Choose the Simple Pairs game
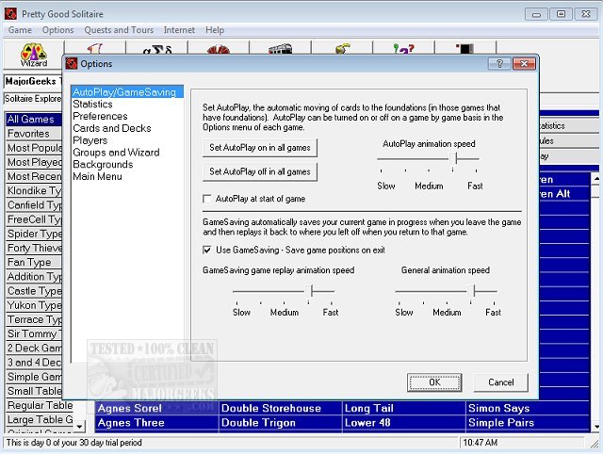This screenshot has height=454, width=603. (x=528, y=423)
